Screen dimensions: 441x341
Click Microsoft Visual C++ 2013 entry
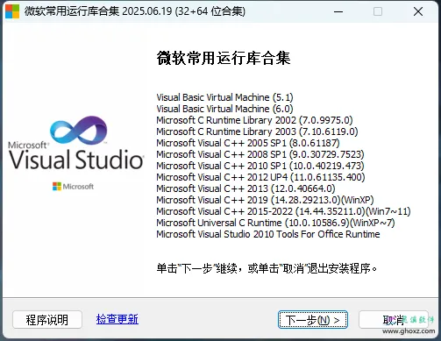[x=245, y=188]
